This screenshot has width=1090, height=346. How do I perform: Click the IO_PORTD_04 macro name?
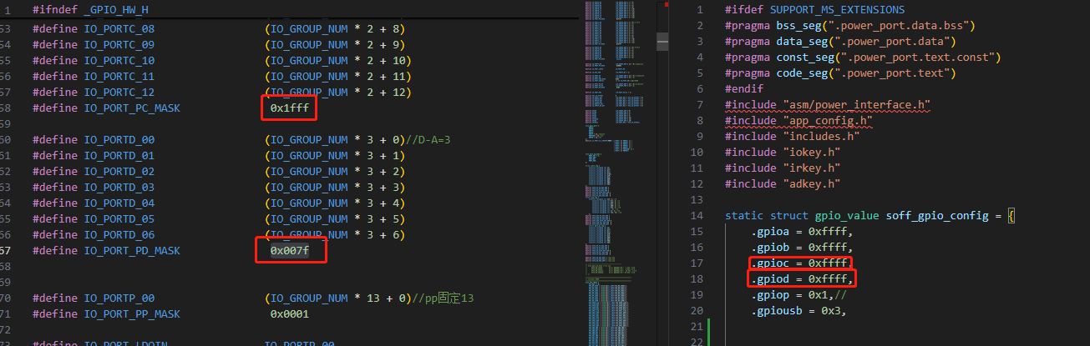(x=119, y=203)
